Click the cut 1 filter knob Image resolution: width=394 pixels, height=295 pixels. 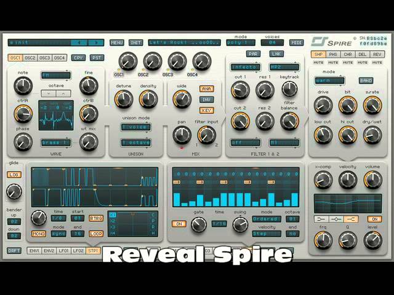[240, 90]
